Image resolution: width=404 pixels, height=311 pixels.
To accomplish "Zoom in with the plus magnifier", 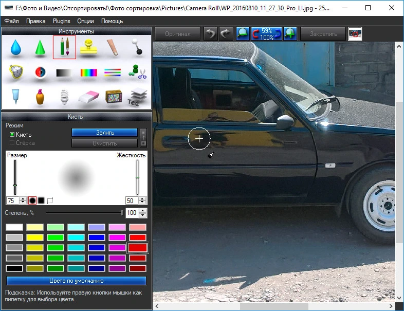I will pyautogui.click(x=290, y=34).
